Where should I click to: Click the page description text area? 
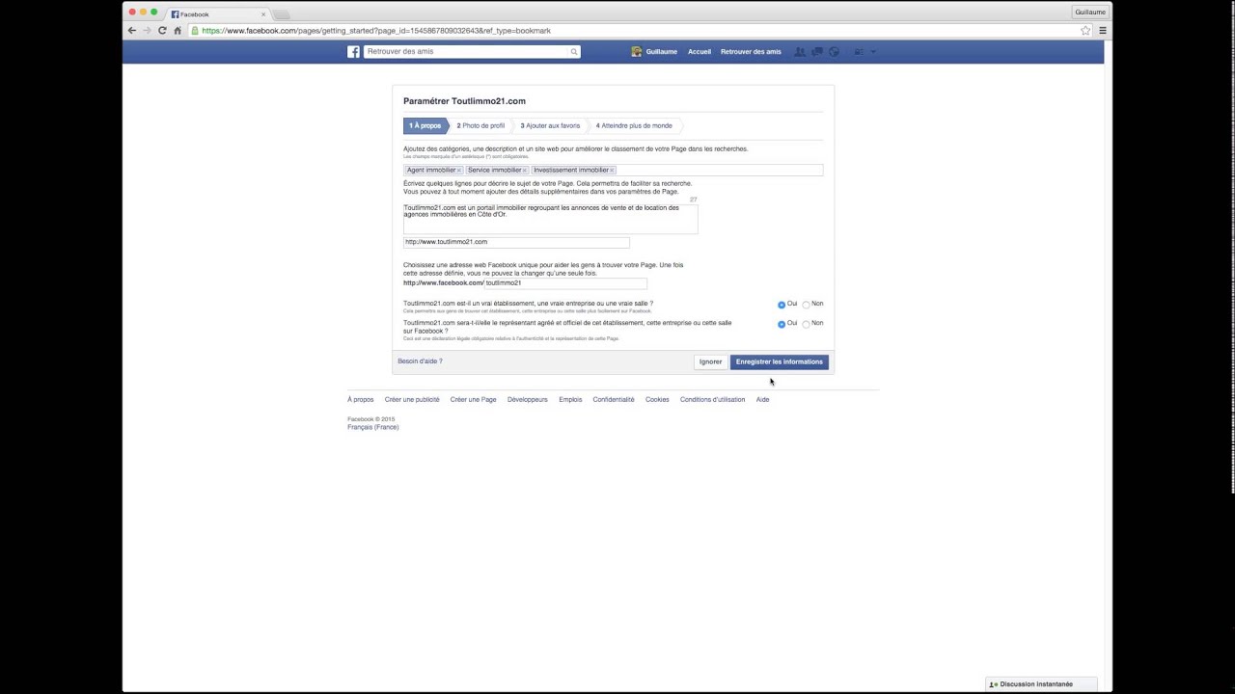[550, 218]
